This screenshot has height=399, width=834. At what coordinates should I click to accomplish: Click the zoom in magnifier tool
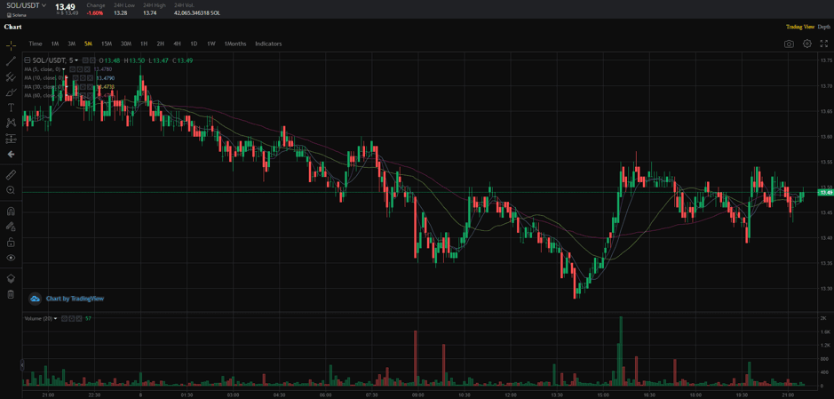click(x=11, y=190)
